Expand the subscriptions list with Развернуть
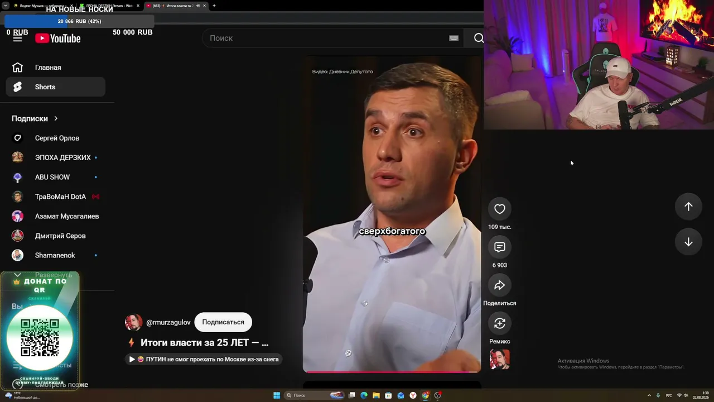Viewport: 714px width, 402px height. pos(54,275)
